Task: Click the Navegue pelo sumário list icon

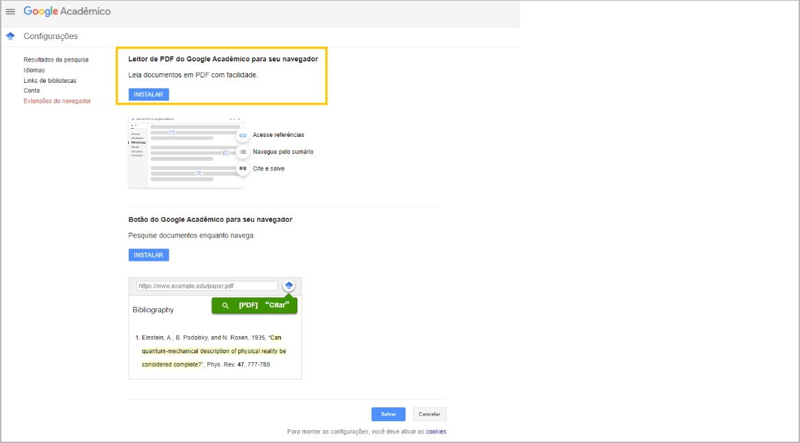Action: point(243,152)
